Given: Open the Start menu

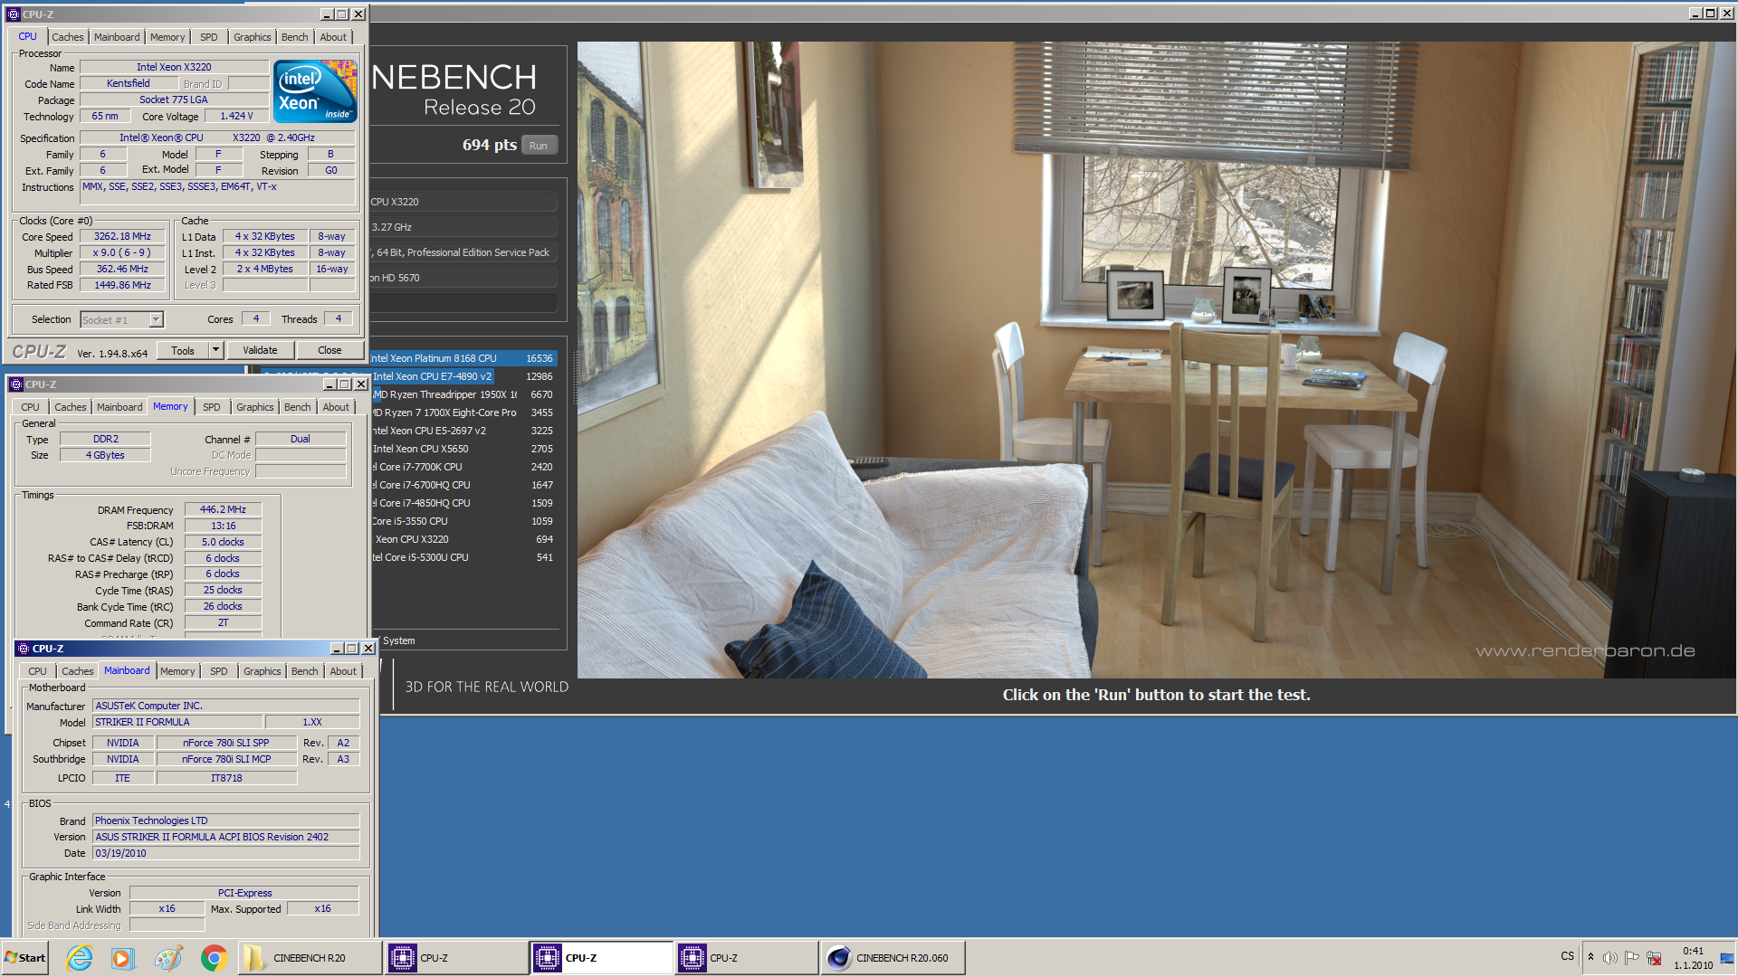Looking at the screenshot, I should (25, 958).
